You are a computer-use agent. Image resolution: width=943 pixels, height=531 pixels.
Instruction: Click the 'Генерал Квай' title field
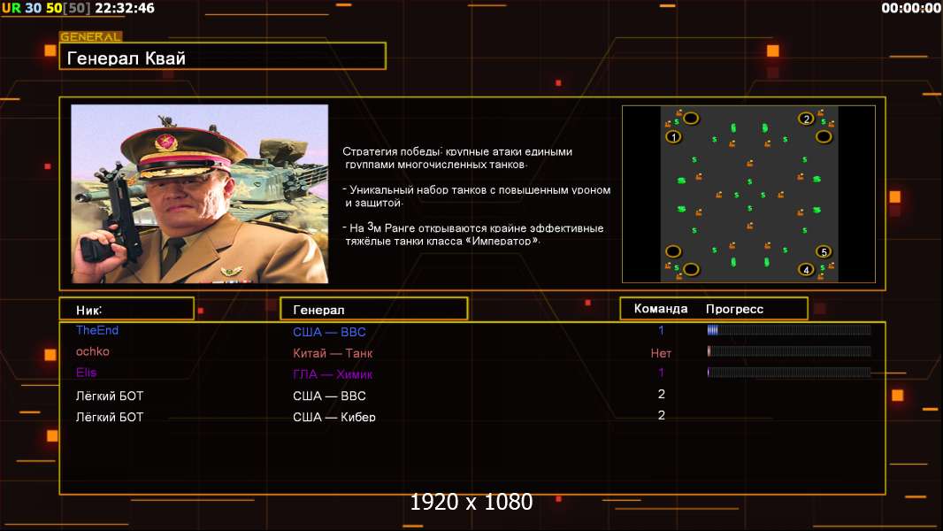(223, 57)
